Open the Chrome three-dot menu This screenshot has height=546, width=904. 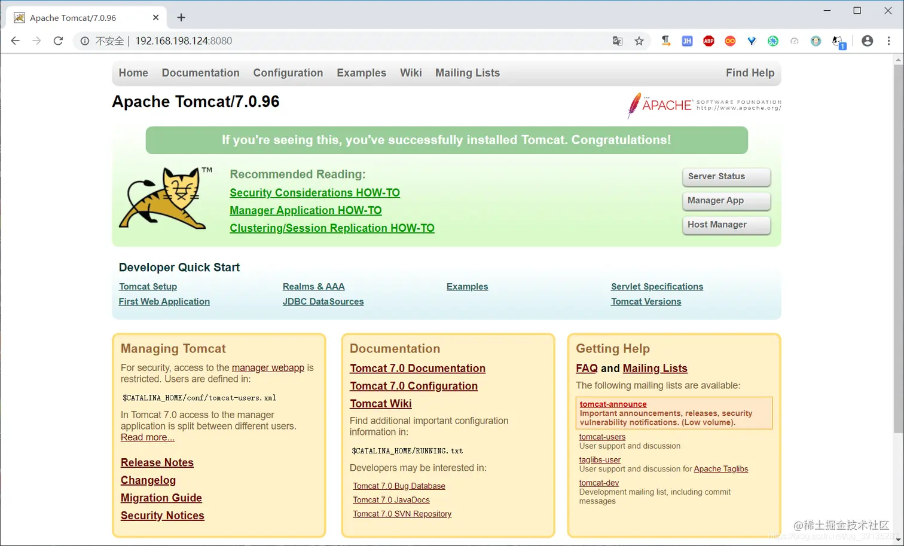click(889, 41)
